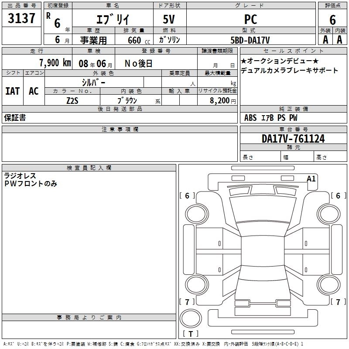This screenshot has height=349, width=349.
Task: Select the car name エブリイ
Action: click(113, 19)
